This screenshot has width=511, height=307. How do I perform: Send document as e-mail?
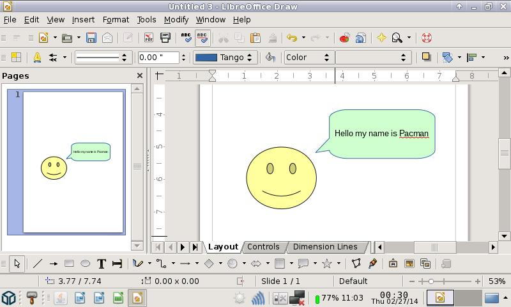pos(107,38)
